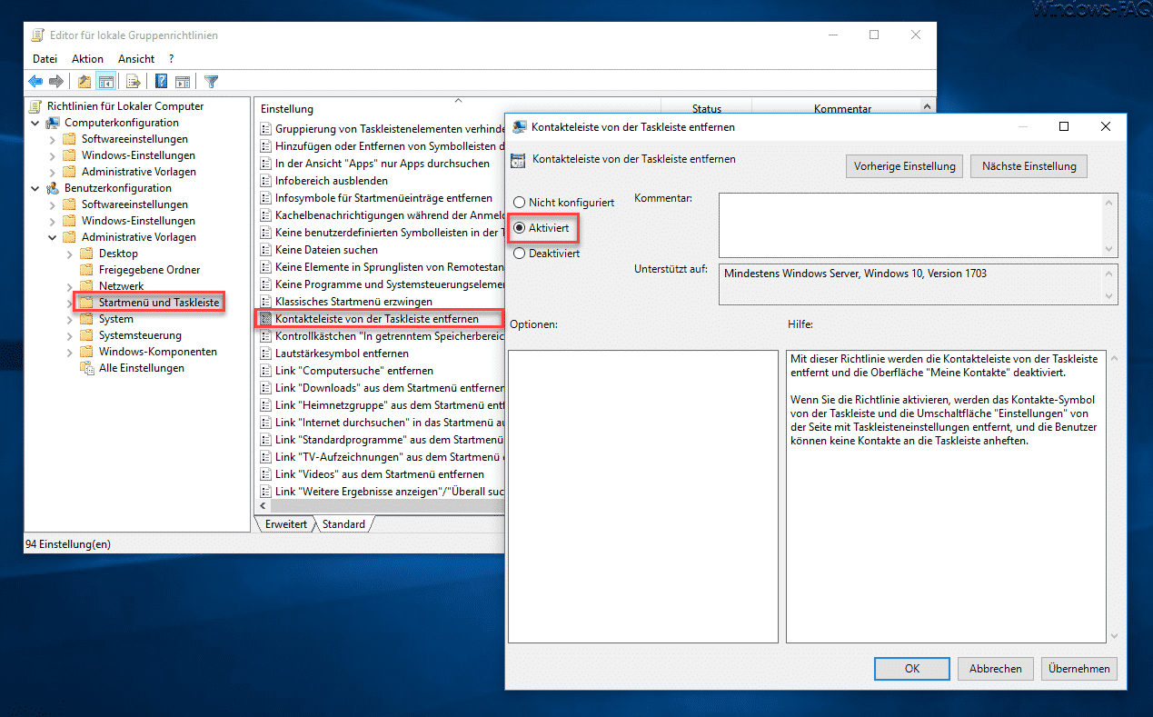Screen dimensions: 1153x717
Task: Open the Ansicht menu
Action: point(136,59)
